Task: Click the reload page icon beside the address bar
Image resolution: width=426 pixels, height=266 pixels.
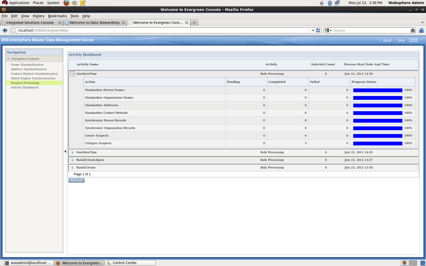Action: tap(318, 30)
